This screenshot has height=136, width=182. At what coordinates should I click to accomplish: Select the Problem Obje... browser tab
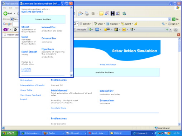[x=11, y=35]
